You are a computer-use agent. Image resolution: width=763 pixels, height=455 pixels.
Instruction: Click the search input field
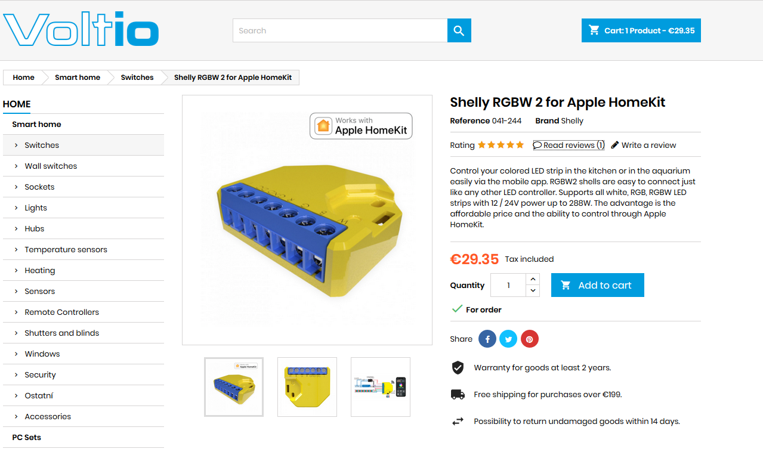click(x=340, y=30)
